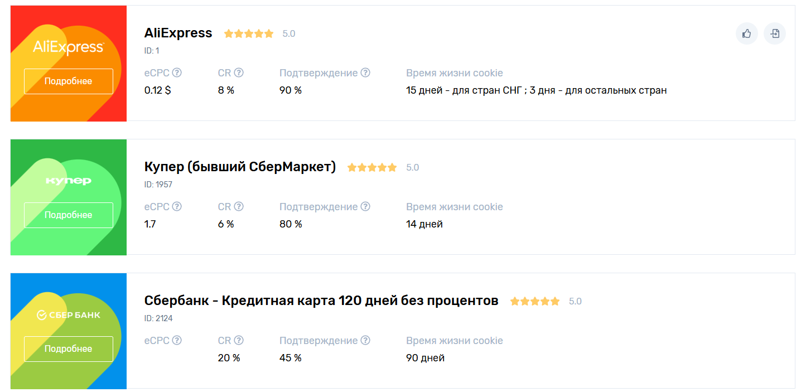This screenshot has height=392, width=801.
Task: Click the Сбер Банк logo on blue banner
Action: (68, 315)
